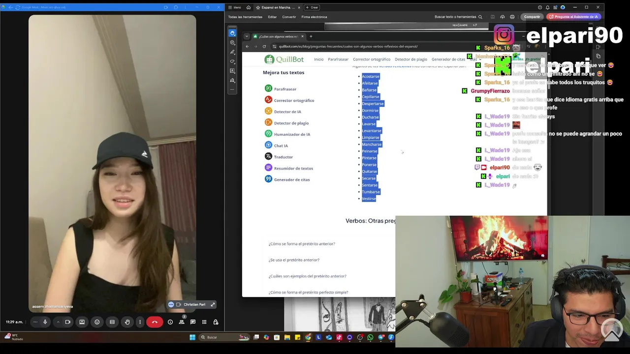Open Generador de citas sidebar link
The width and height of the screenshot is (630, 354).
(x=287, y=179)
